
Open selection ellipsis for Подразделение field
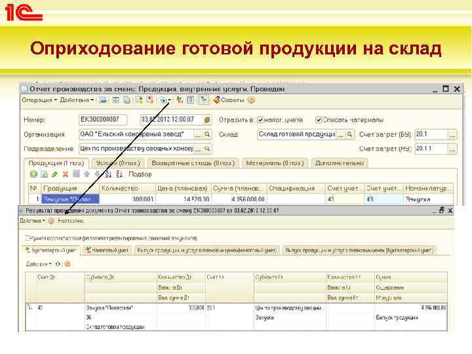click(x=198, y=149)
